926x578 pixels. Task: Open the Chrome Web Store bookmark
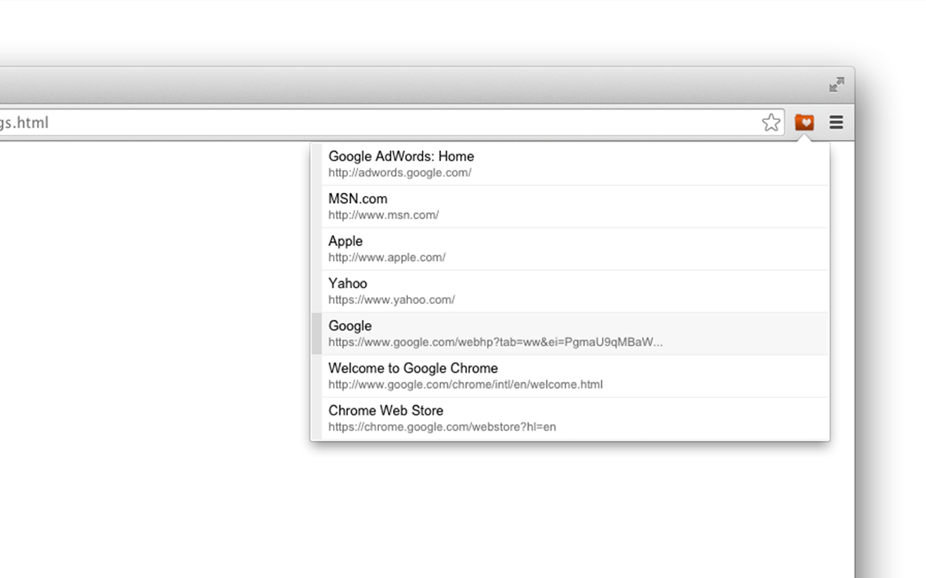[575, 418]
